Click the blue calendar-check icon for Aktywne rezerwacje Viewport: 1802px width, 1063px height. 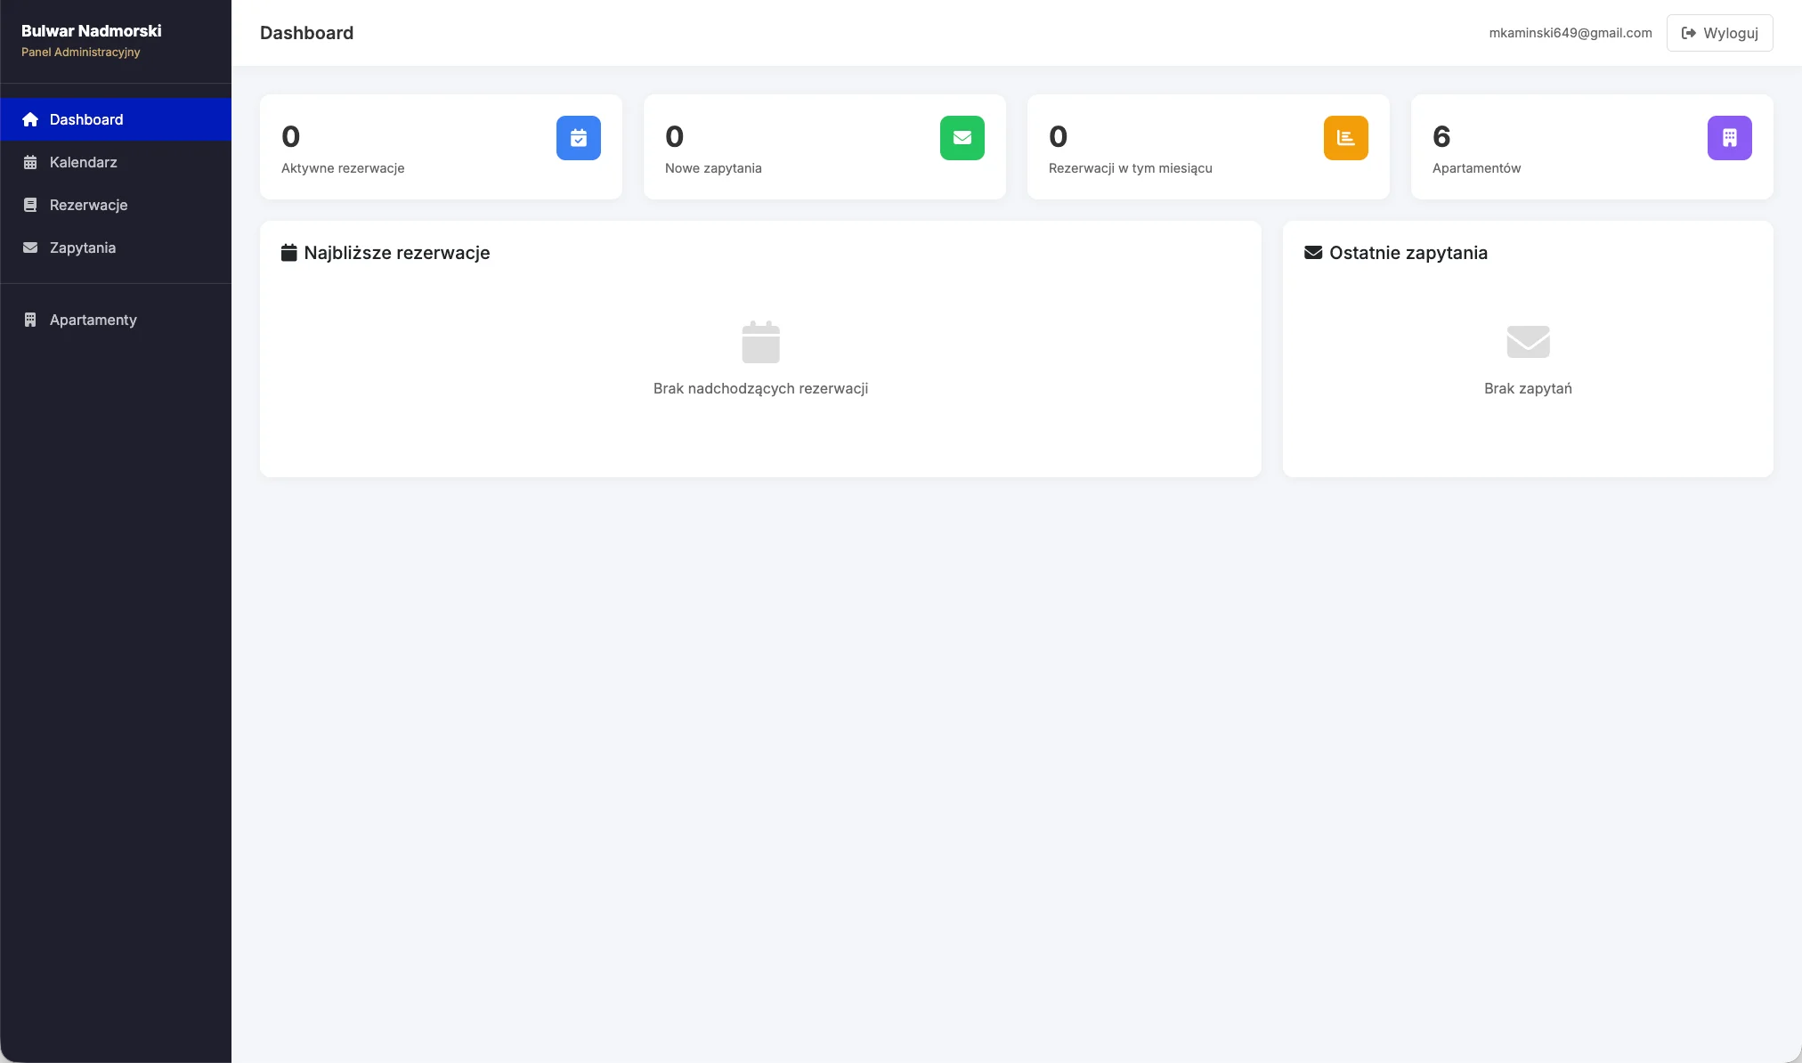[578, 138]
